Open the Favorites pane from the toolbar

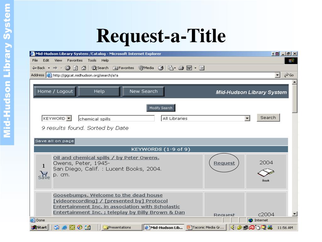tap(124, 68)
